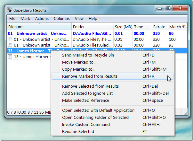Image resolution: width=193 pixels, height=141 pixels.
Task: Sort by the Folder column header
Action: 92,27
